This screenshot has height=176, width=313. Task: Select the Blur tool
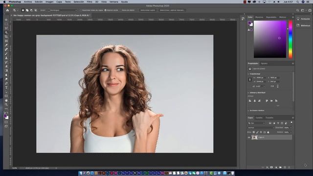tap(6, 75)
